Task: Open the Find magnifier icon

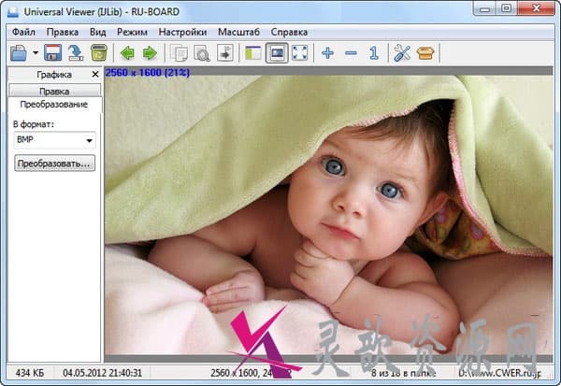Action: (x=201, y=53)
